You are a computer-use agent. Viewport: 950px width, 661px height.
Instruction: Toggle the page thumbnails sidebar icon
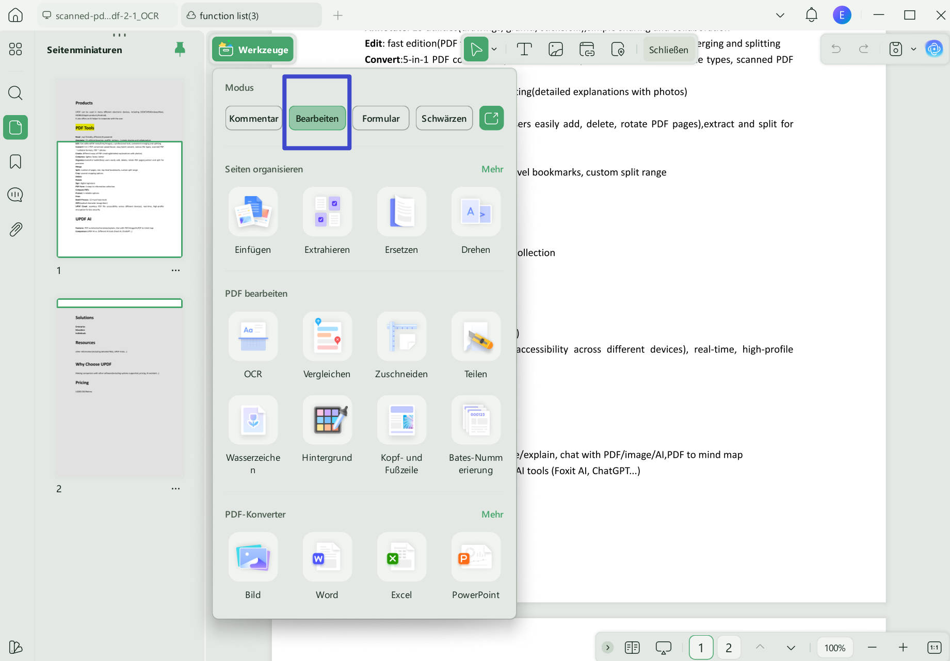15,127
